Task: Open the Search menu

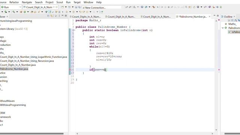Action: tap(39, 2)
